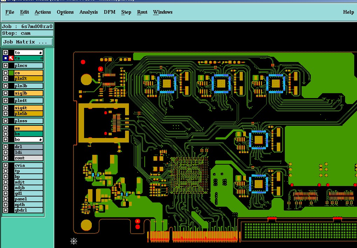The image size is (357, 248).
Task: Select the 'panel' layer name
Action: [28, 199]
